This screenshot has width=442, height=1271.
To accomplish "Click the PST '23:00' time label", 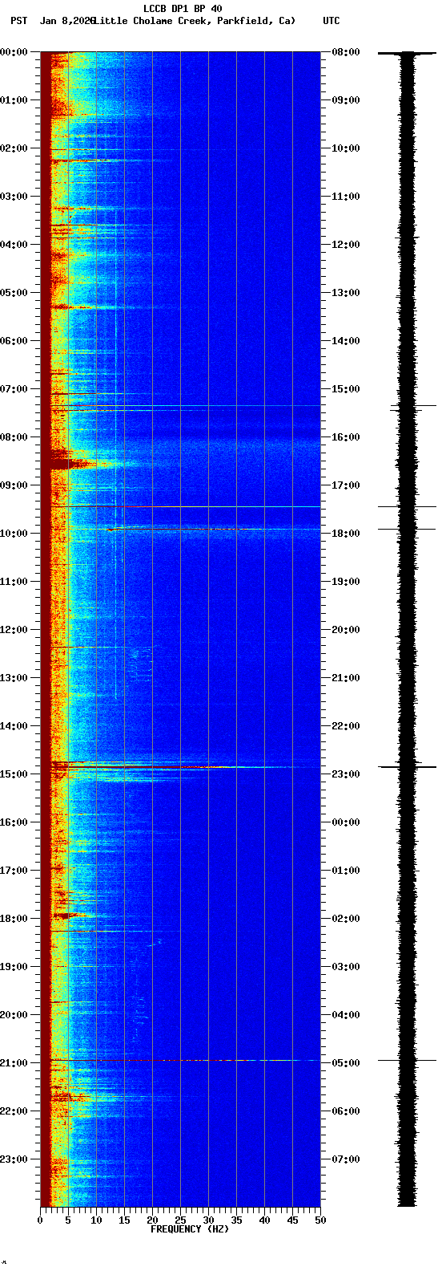I will coord(14,1159).
